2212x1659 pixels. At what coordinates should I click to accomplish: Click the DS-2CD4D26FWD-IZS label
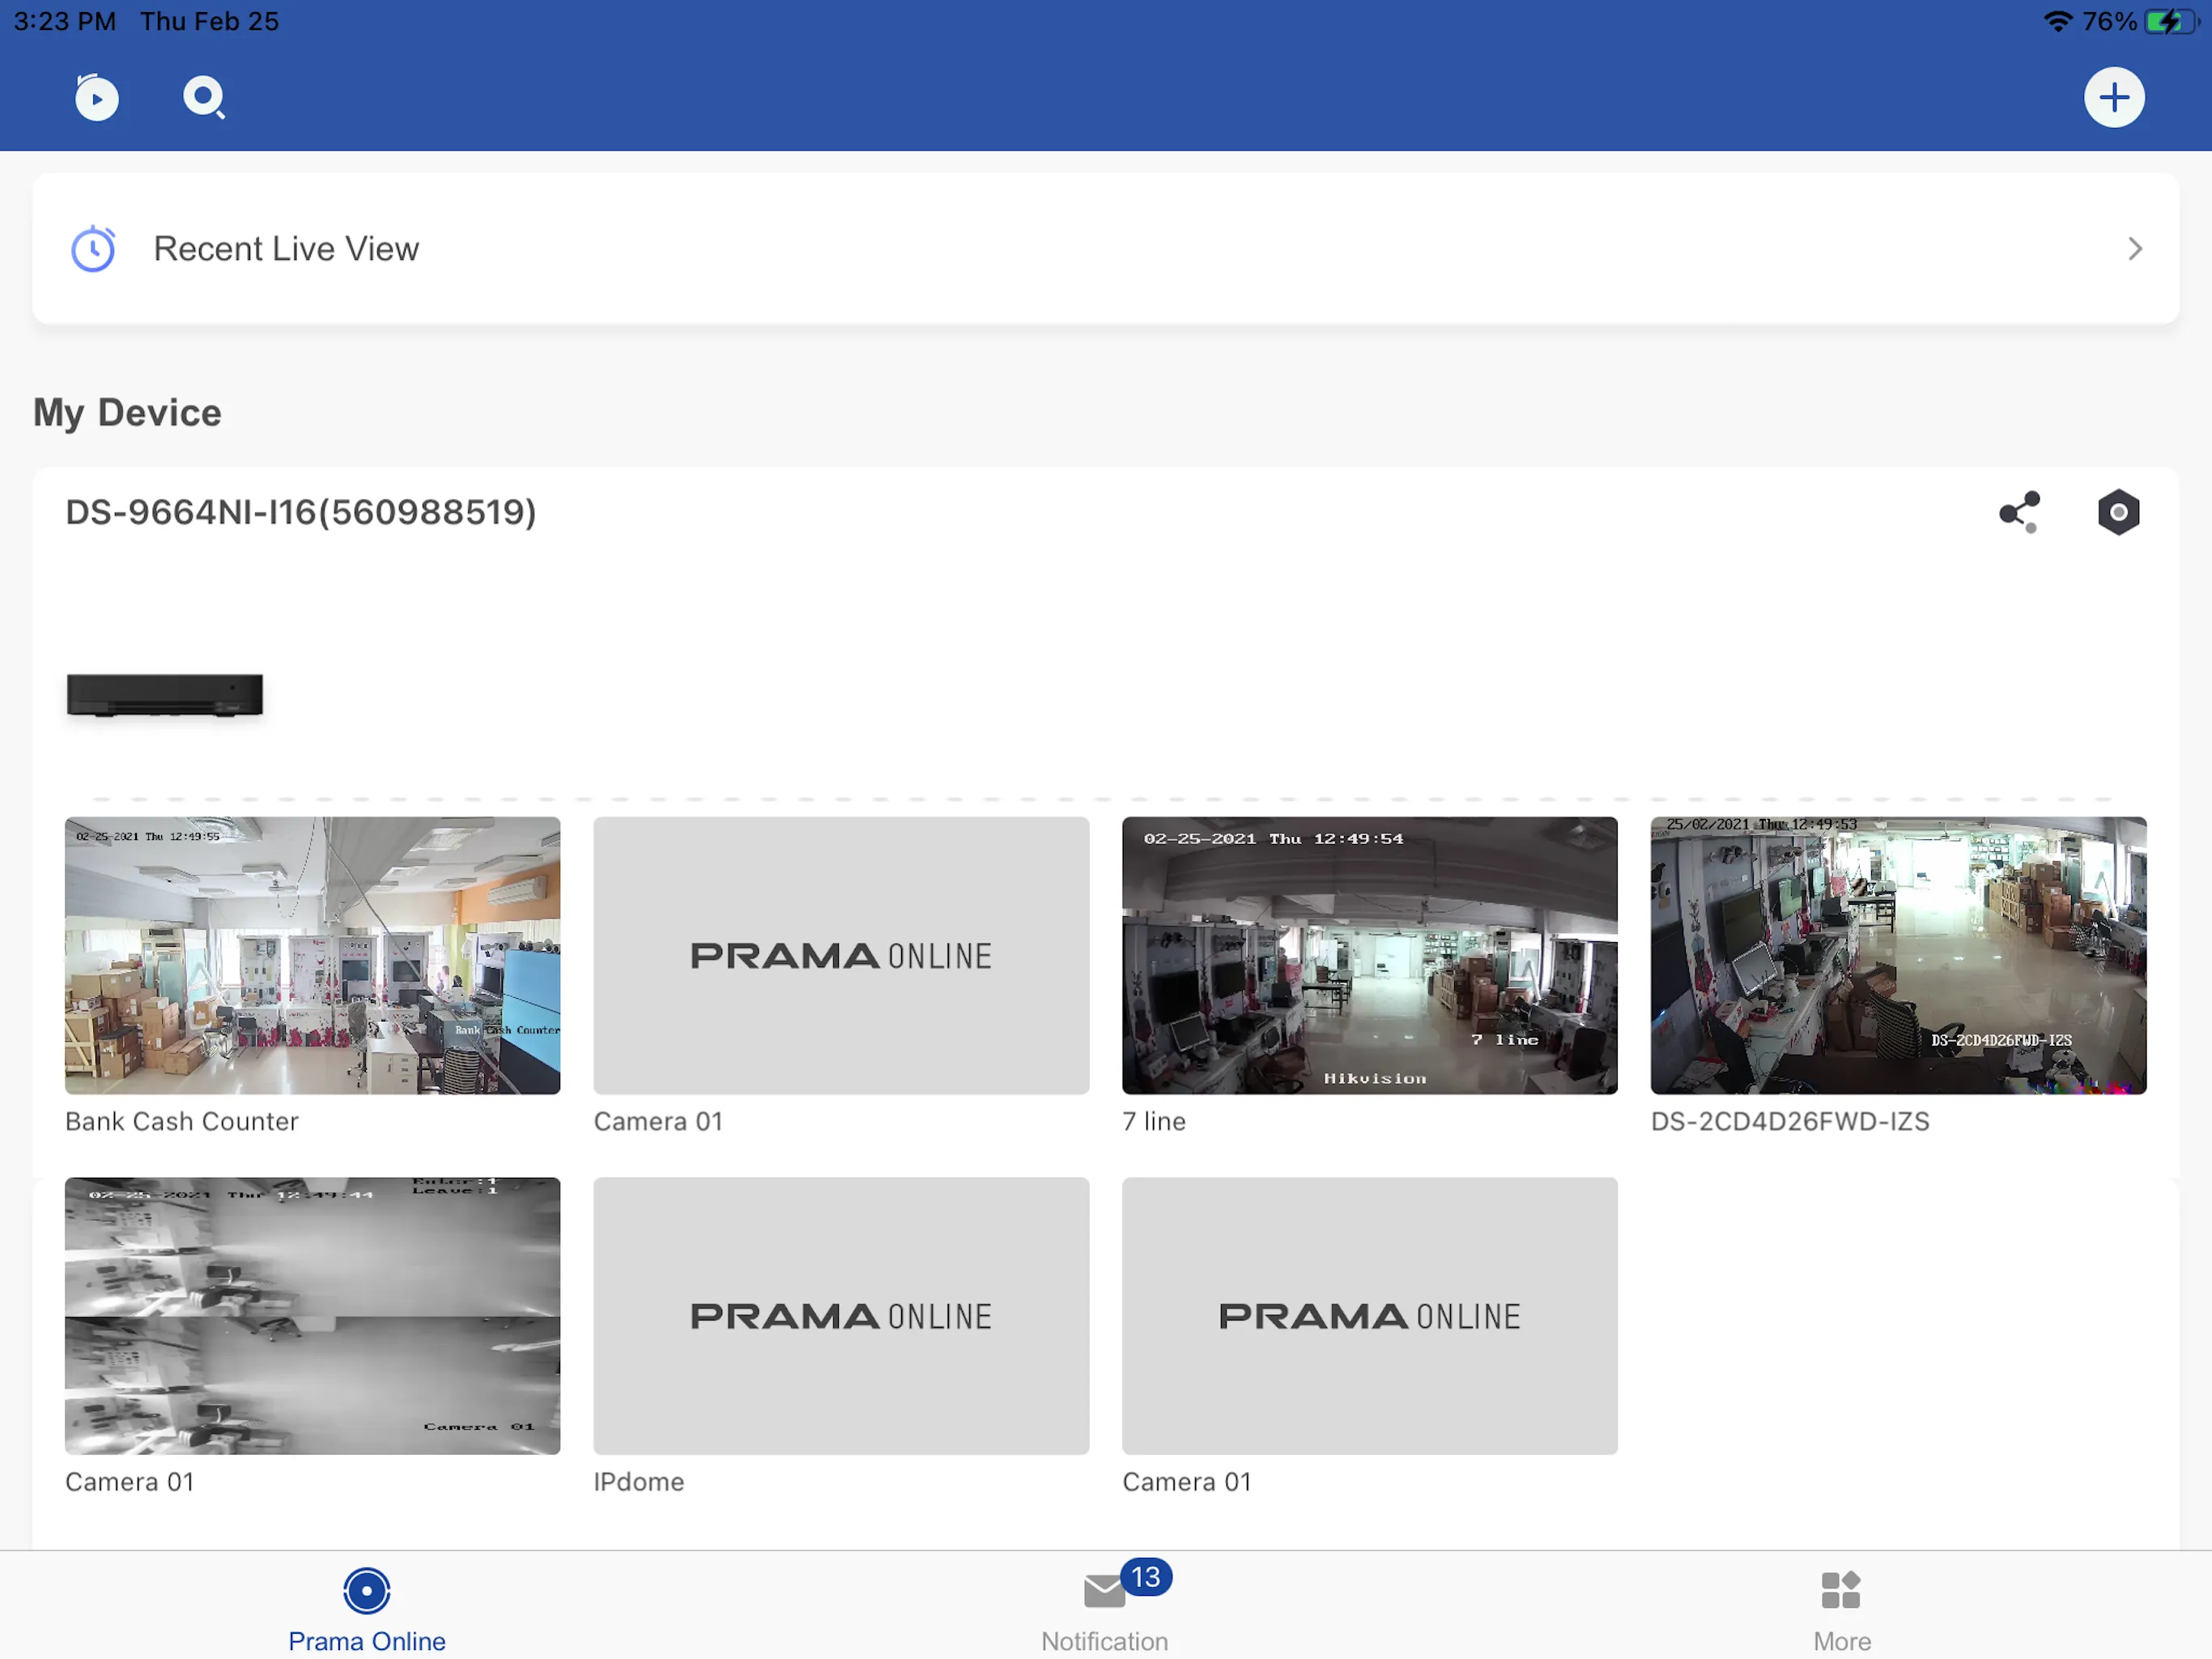[1789, 1122]
